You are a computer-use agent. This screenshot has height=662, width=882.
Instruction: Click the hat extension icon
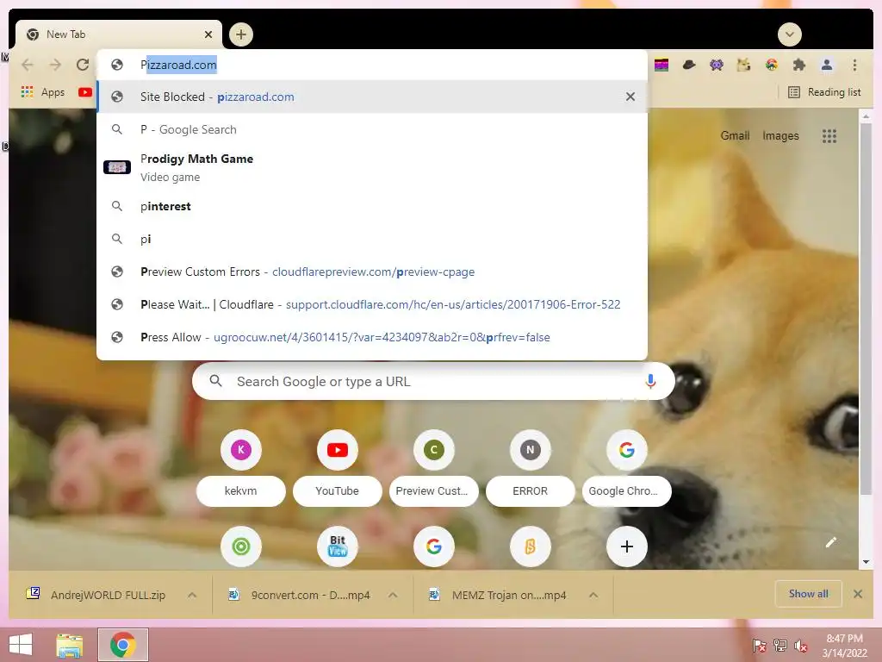coord(689,66)
